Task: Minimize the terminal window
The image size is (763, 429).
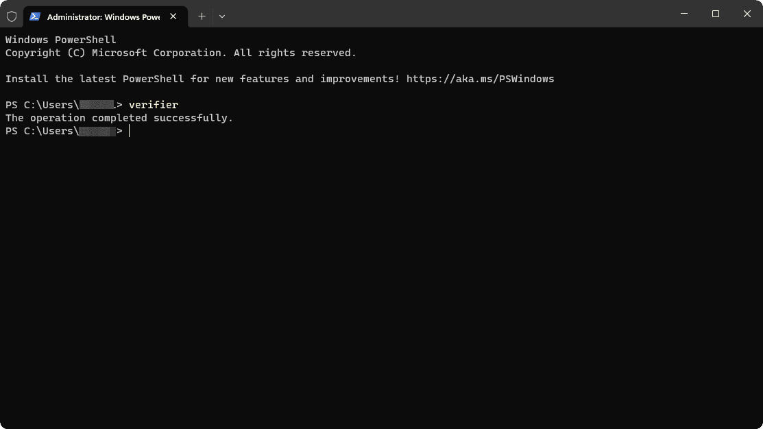Action: pos(683,14)
